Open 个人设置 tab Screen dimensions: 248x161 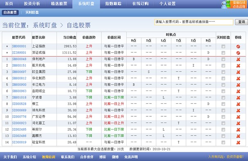pos(167,4)
